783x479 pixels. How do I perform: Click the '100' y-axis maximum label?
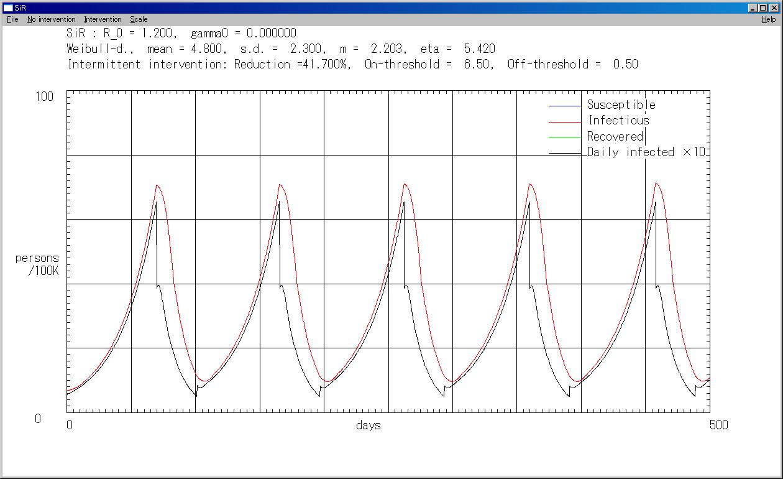pos(43,96)
